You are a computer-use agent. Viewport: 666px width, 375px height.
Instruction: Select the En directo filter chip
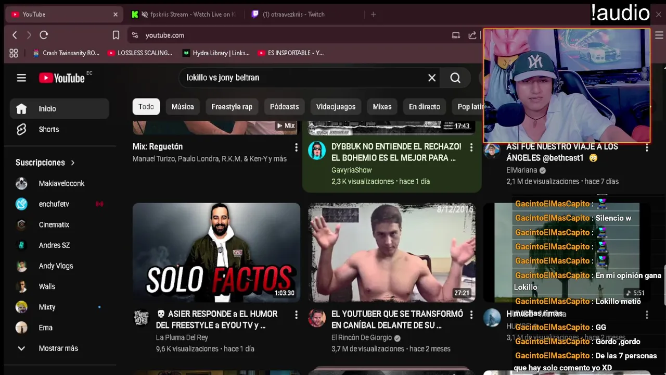click(x=425, y=106)
